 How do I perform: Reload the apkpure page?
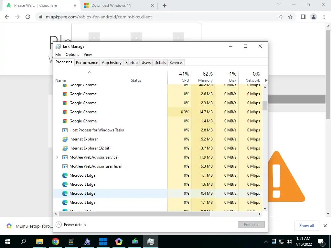pos(28,17)
